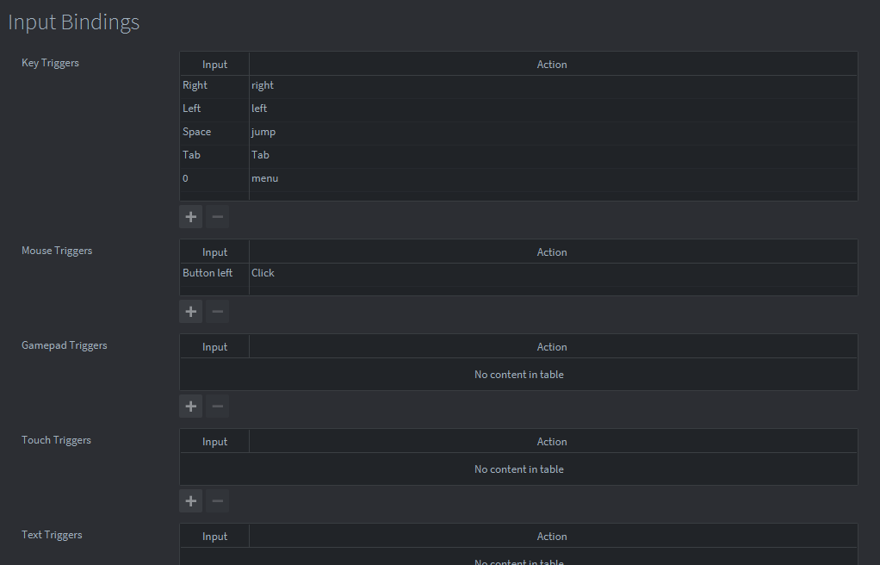Viewport: 880px width, 565px height.
Task: Click the Action column header in Mouse Triggers
Action: click(552, 252)
